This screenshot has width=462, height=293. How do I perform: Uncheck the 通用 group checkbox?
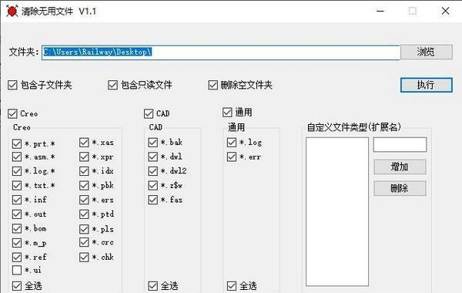tap(227, 112)
